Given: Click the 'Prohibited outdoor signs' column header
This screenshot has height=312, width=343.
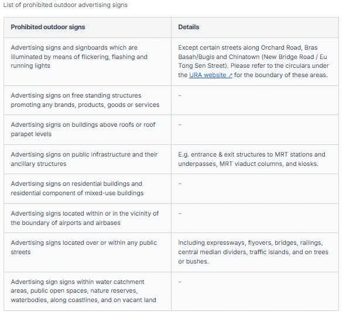Looking at the screenshot, I should (48, 27).
